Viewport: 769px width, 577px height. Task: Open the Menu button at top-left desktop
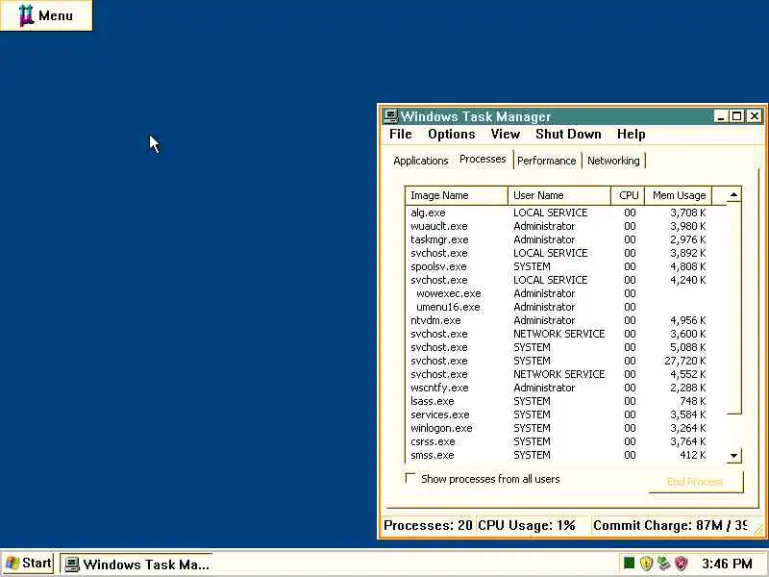pyautogui.click(x=46, y=15)
